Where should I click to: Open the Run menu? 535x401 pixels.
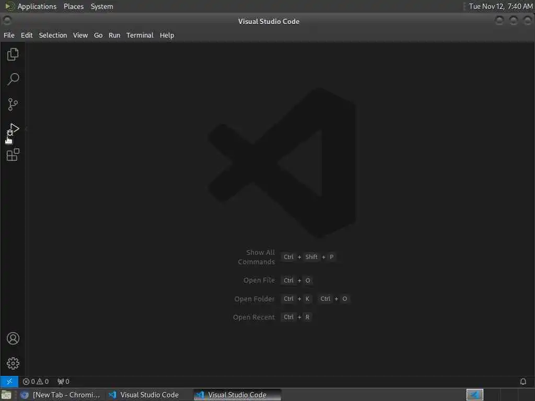114,35
